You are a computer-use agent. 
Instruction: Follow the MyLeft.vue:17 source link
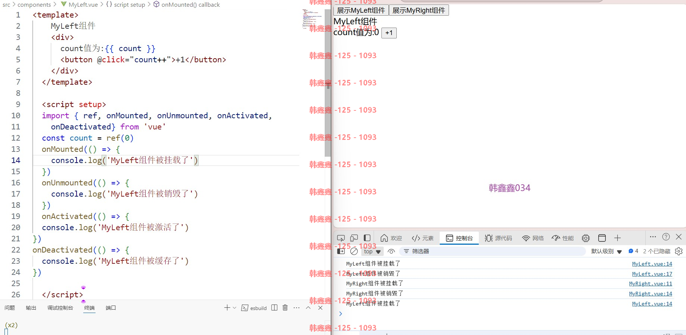pyautogui.click(x=652, y=274)
